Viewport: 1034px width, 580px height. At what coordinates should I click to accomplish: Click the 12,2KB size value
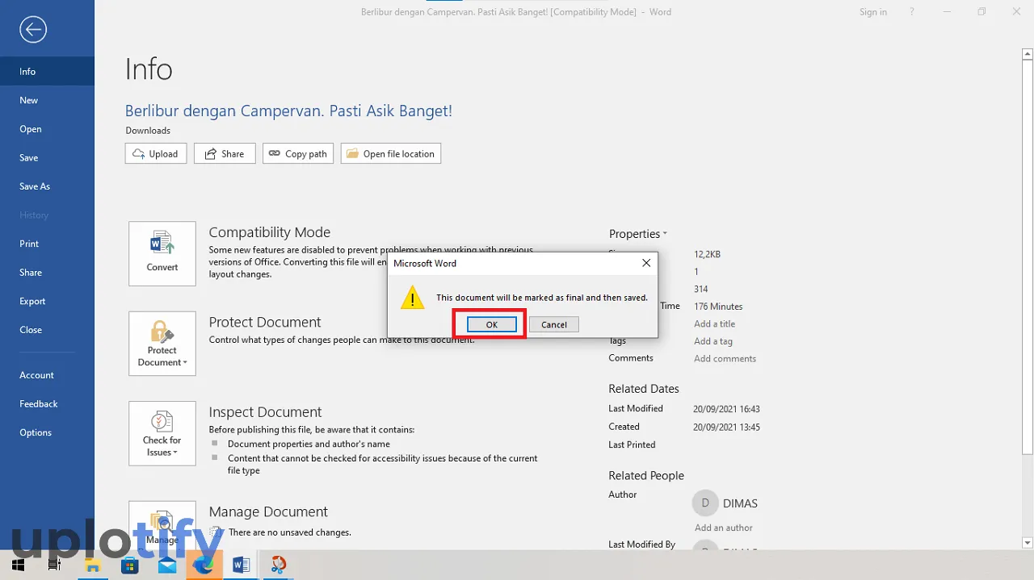click(707, 254)
